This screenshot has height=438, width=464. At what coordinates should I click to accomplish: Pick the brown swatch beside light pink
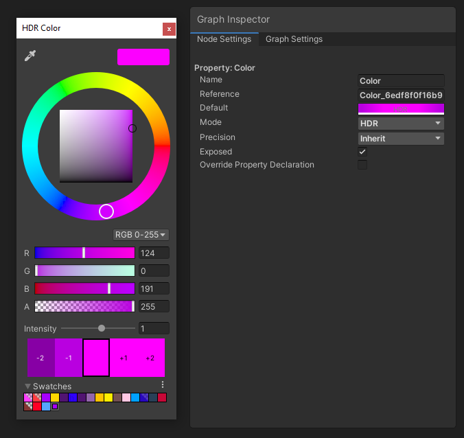coord(117,397)
